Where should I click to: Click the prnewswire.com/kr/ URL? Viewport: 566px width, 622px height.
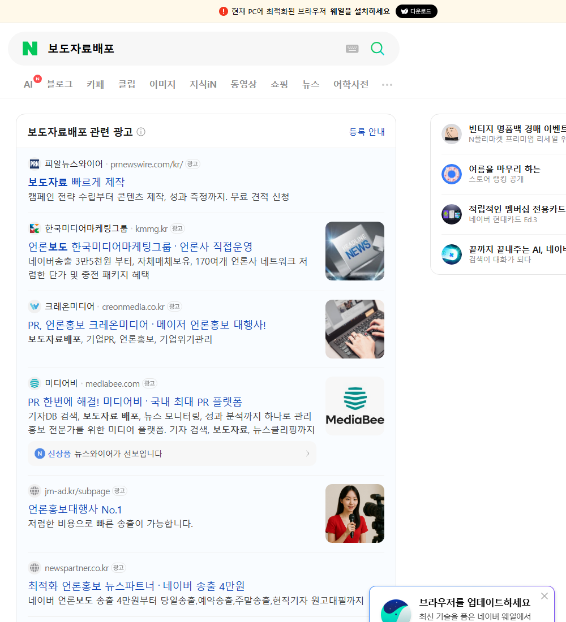pos(147,164)
